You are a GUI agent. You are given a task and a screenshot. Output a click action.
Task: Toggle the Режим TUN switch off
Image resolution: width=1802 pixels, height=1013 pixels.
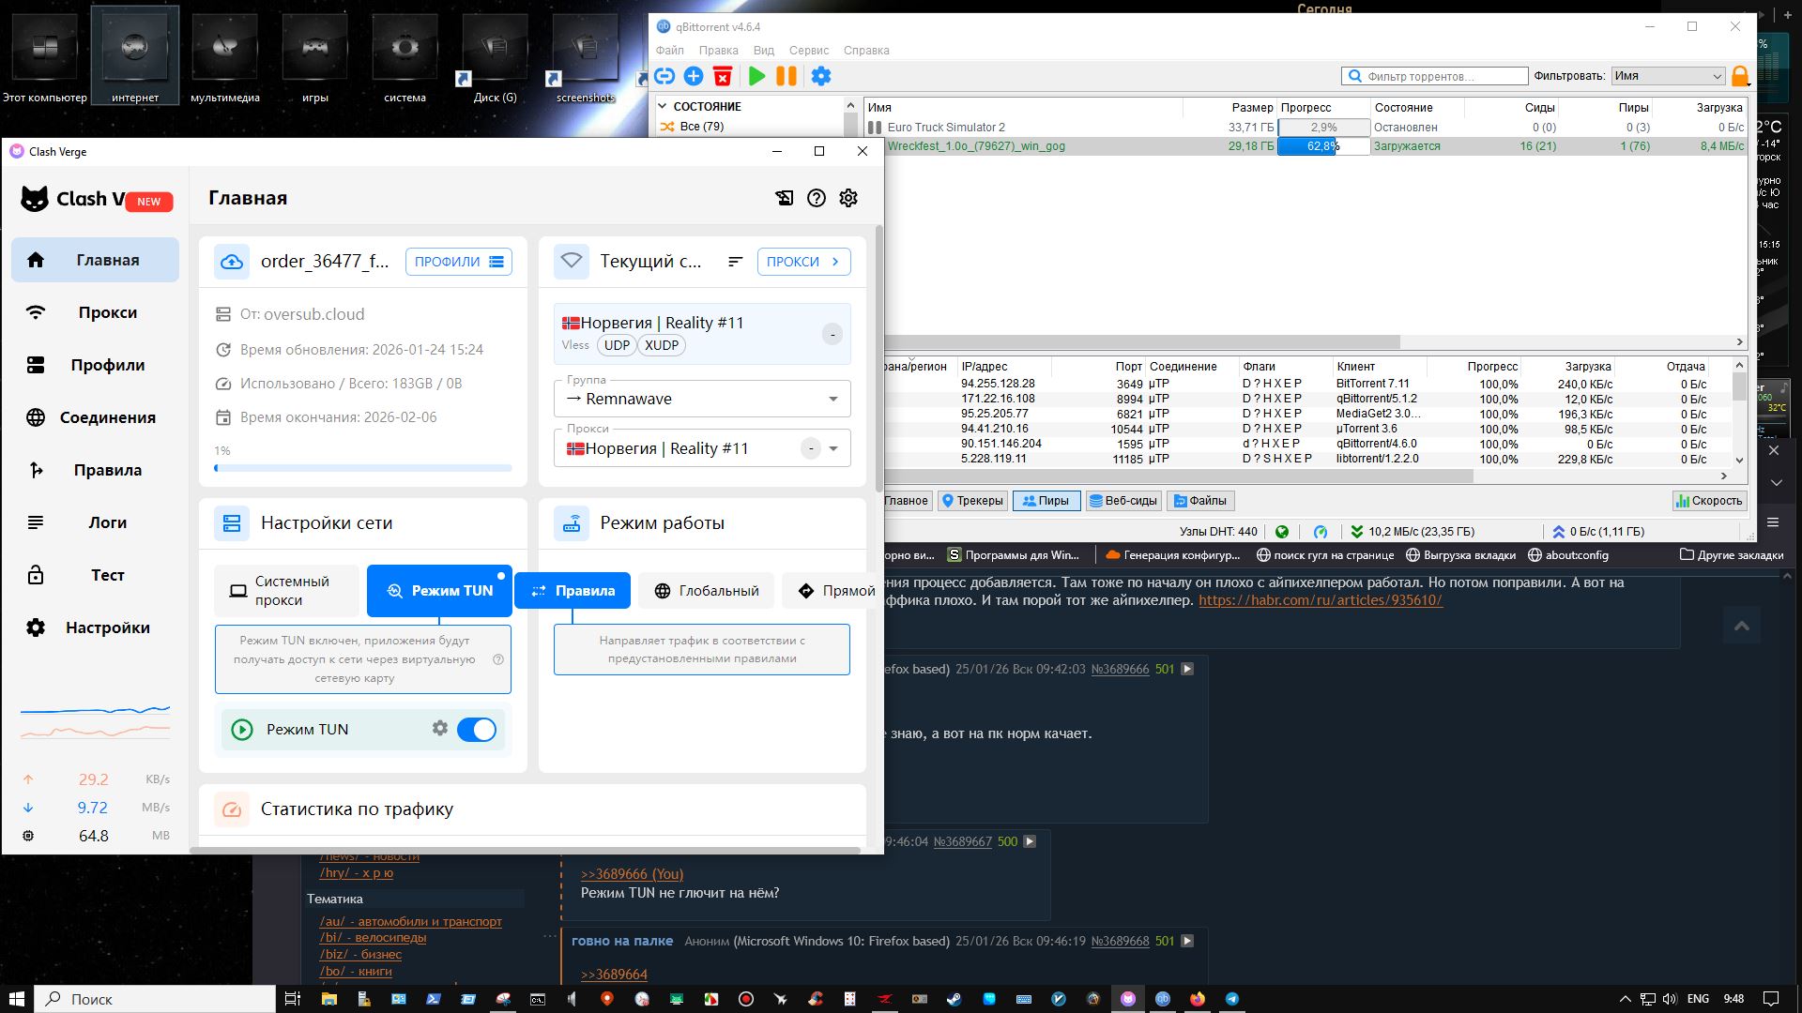coord(477,730)
